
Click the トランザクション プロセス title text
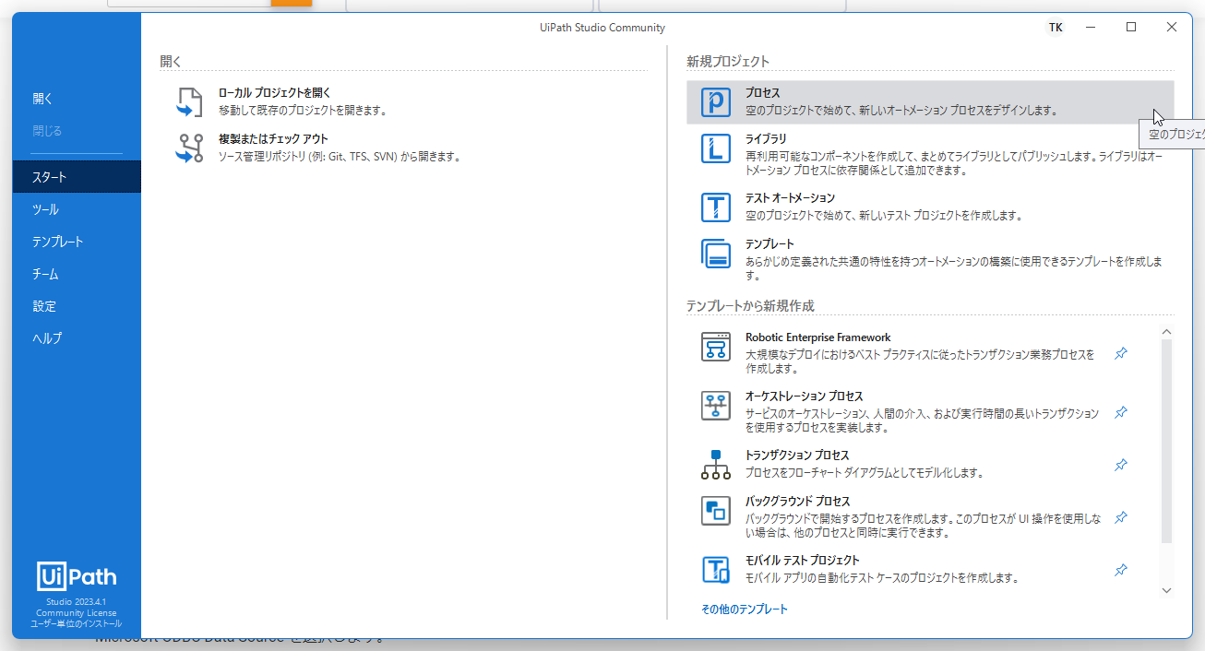coord(797,456)
